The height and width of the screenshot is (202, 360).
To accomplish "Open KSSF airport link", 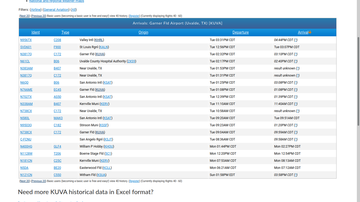I will (104, 125).
